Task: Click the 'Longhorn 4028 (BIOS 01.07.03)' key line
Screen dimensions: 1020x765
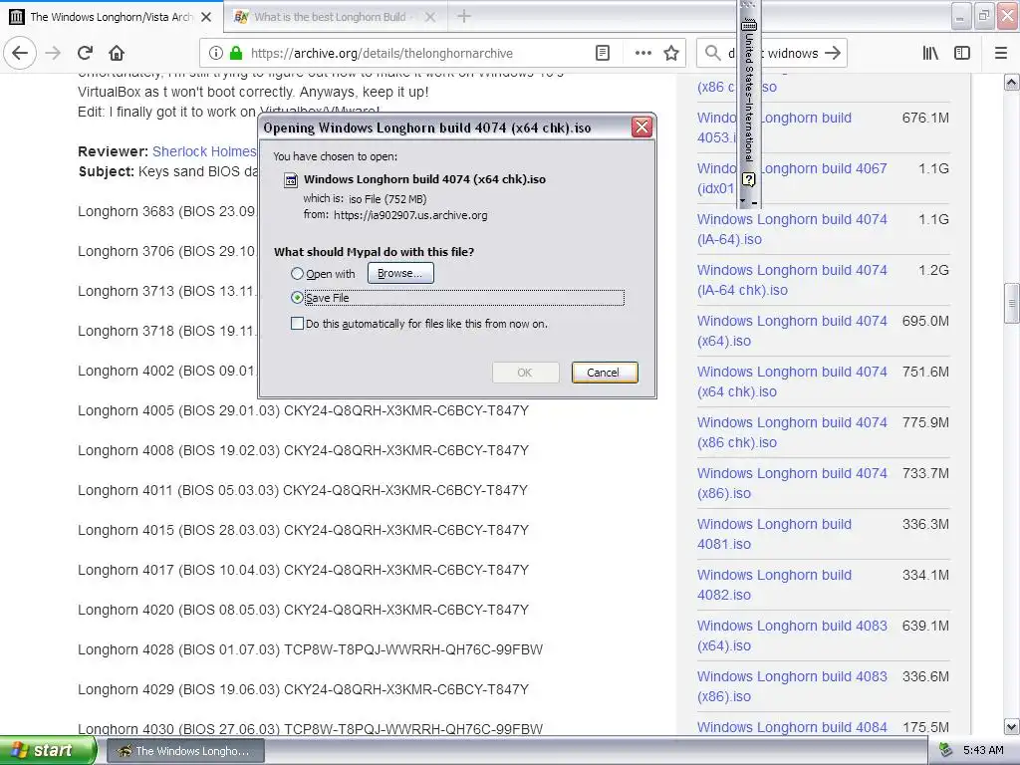Action: (x=311, y=649)
